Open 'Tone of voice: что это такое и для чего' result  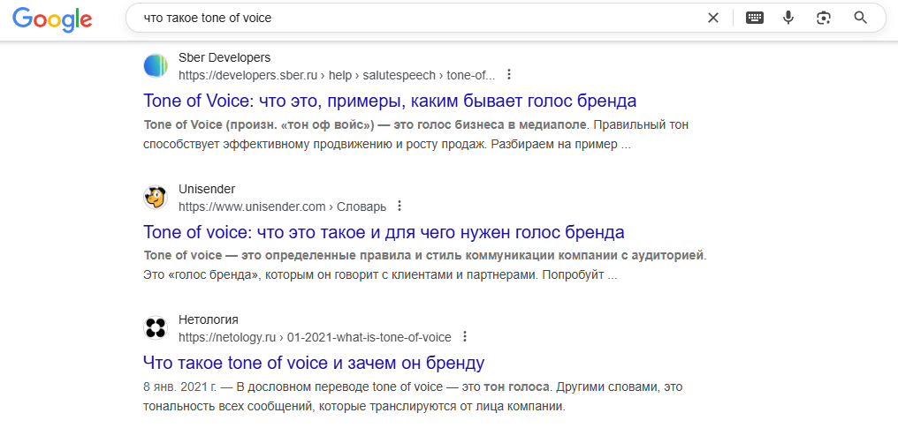tap(384, 233)
